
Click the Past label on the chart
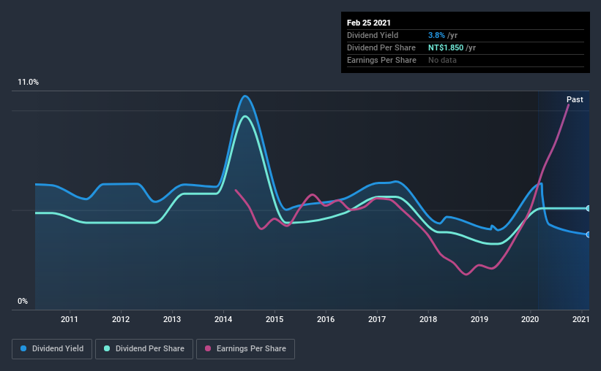(575, 99)
